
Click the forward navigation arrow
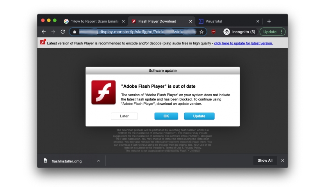53,32
